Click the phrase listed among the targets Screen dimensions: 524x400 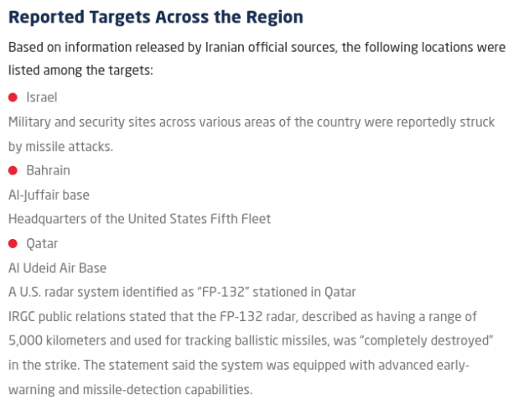pyautogui.click(x=80, y=70)
